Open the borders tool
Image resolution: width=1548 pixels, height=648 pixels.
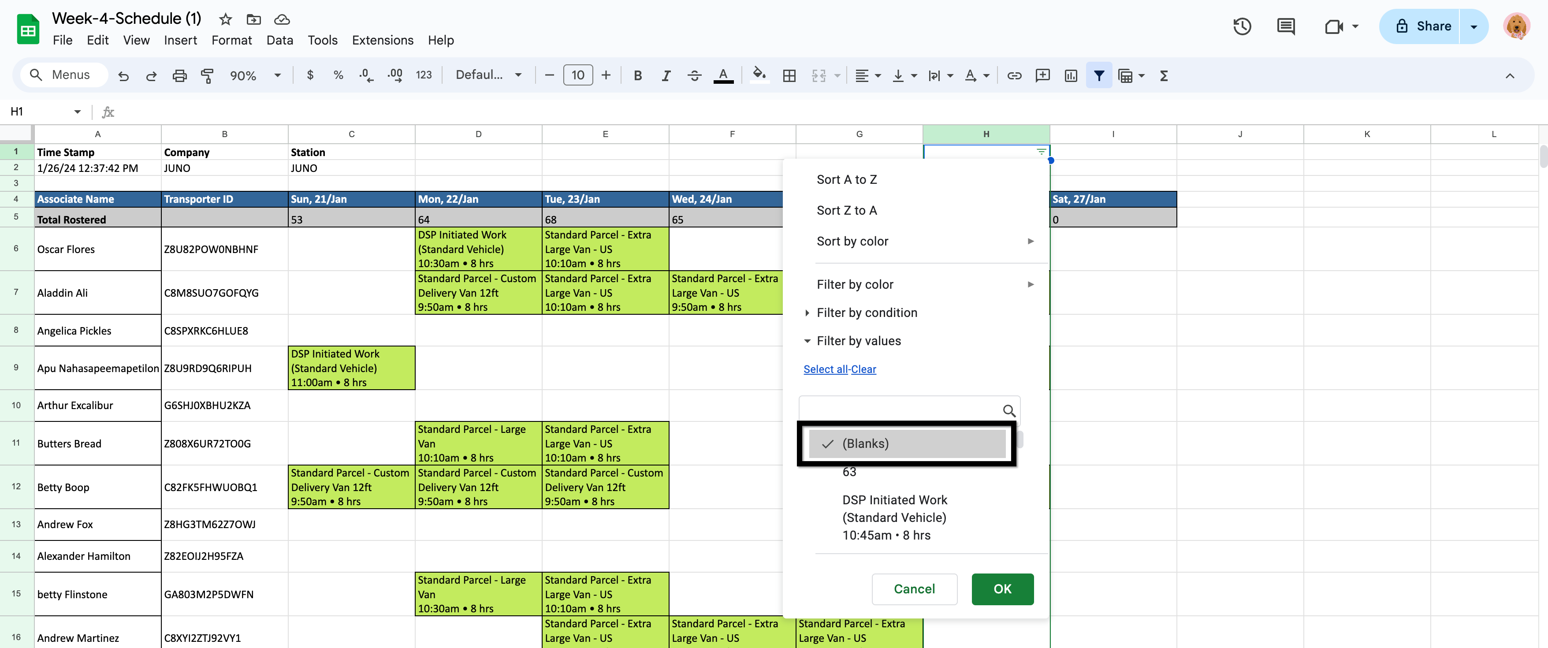pos(789,76)
